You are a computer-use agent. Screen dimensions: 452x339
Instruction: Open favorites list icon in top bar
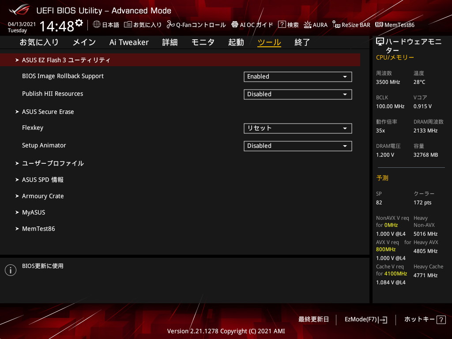tap(128, 25)
